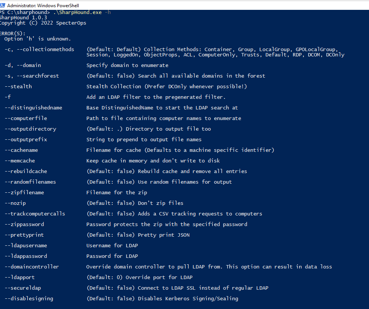Click the --stealth option flag
The width and height of the screenshot is (369, 309).
(x=18, y=87)
